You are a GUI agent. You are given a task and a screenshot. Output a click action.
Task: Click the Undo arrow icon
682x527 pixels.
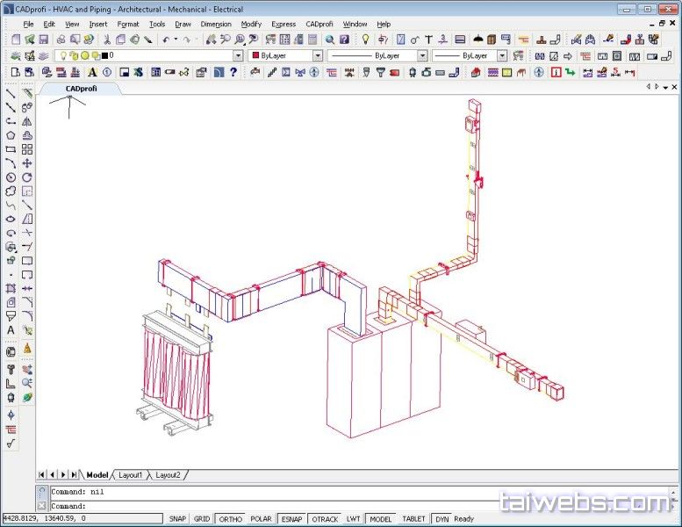pos(165,40)
